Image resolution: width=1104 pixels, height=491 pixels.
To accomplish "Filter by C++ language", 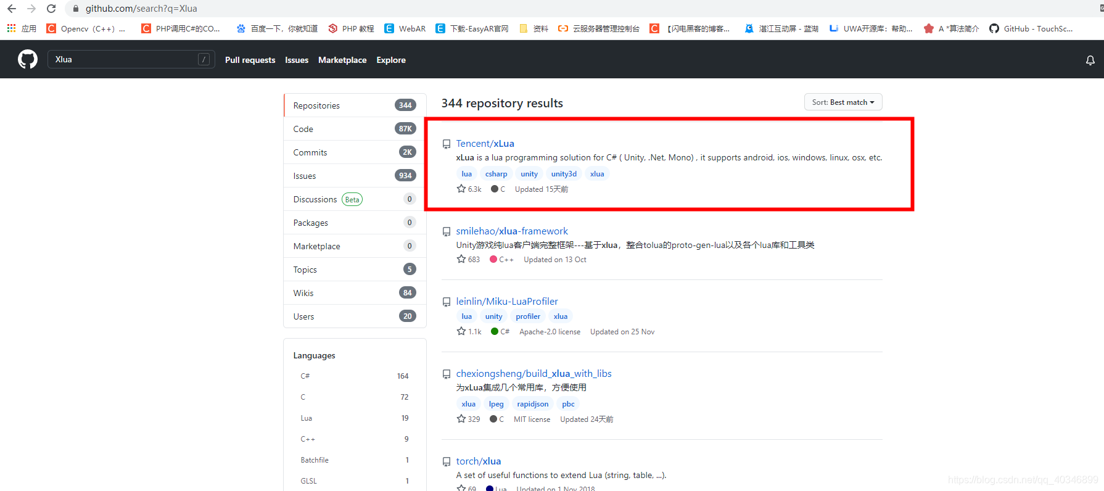I will [x=355, y=439].
